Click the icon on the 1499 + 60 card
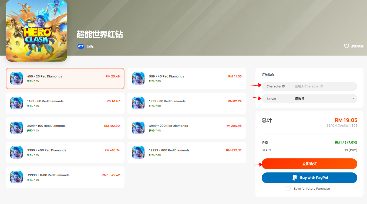Viewport: 367px width, 204px height. [16, 103]
